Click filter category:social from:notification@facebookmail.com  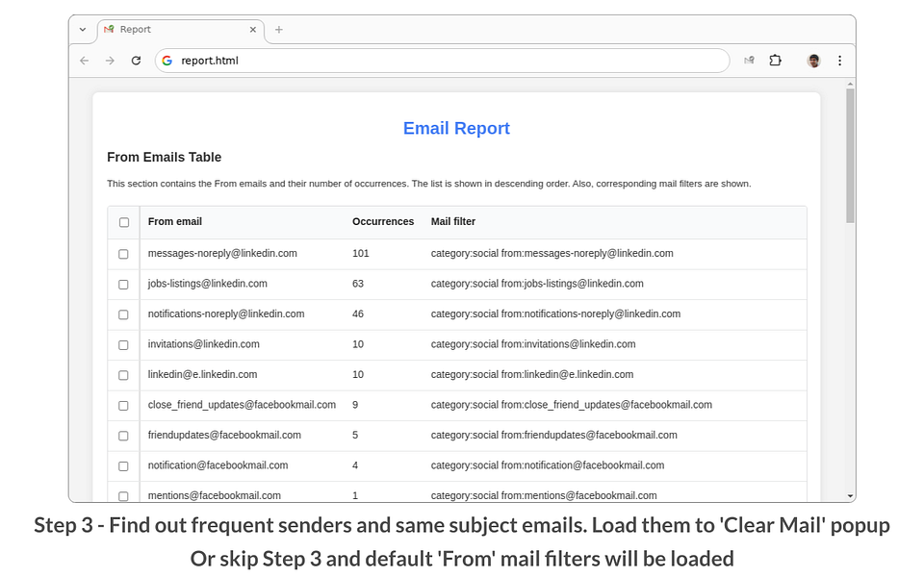click(x=548, y=465)
